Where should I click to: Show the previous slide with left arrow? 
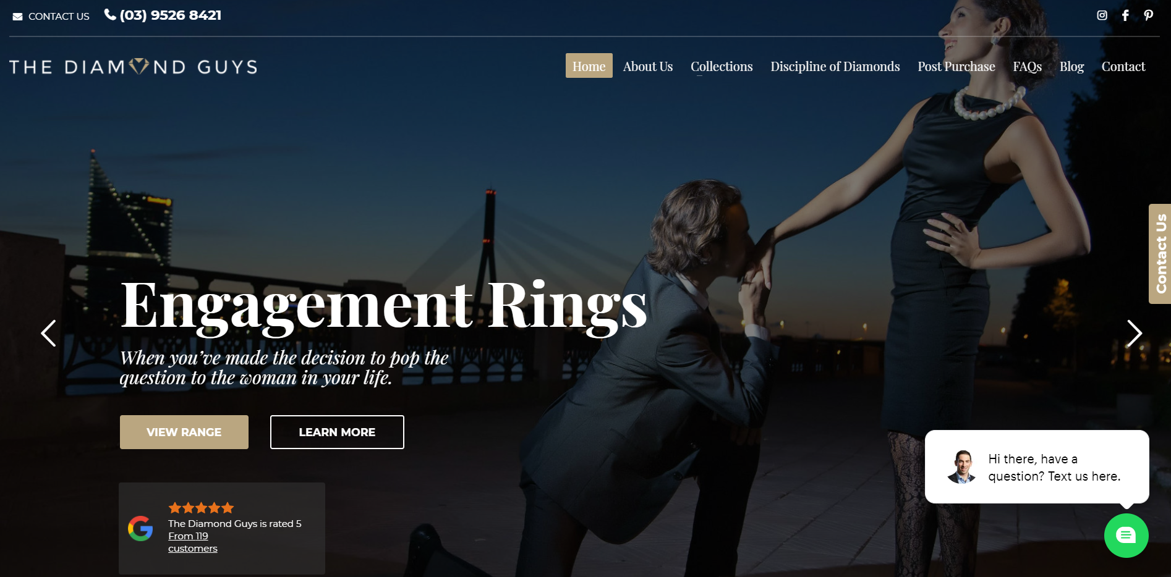48,333
